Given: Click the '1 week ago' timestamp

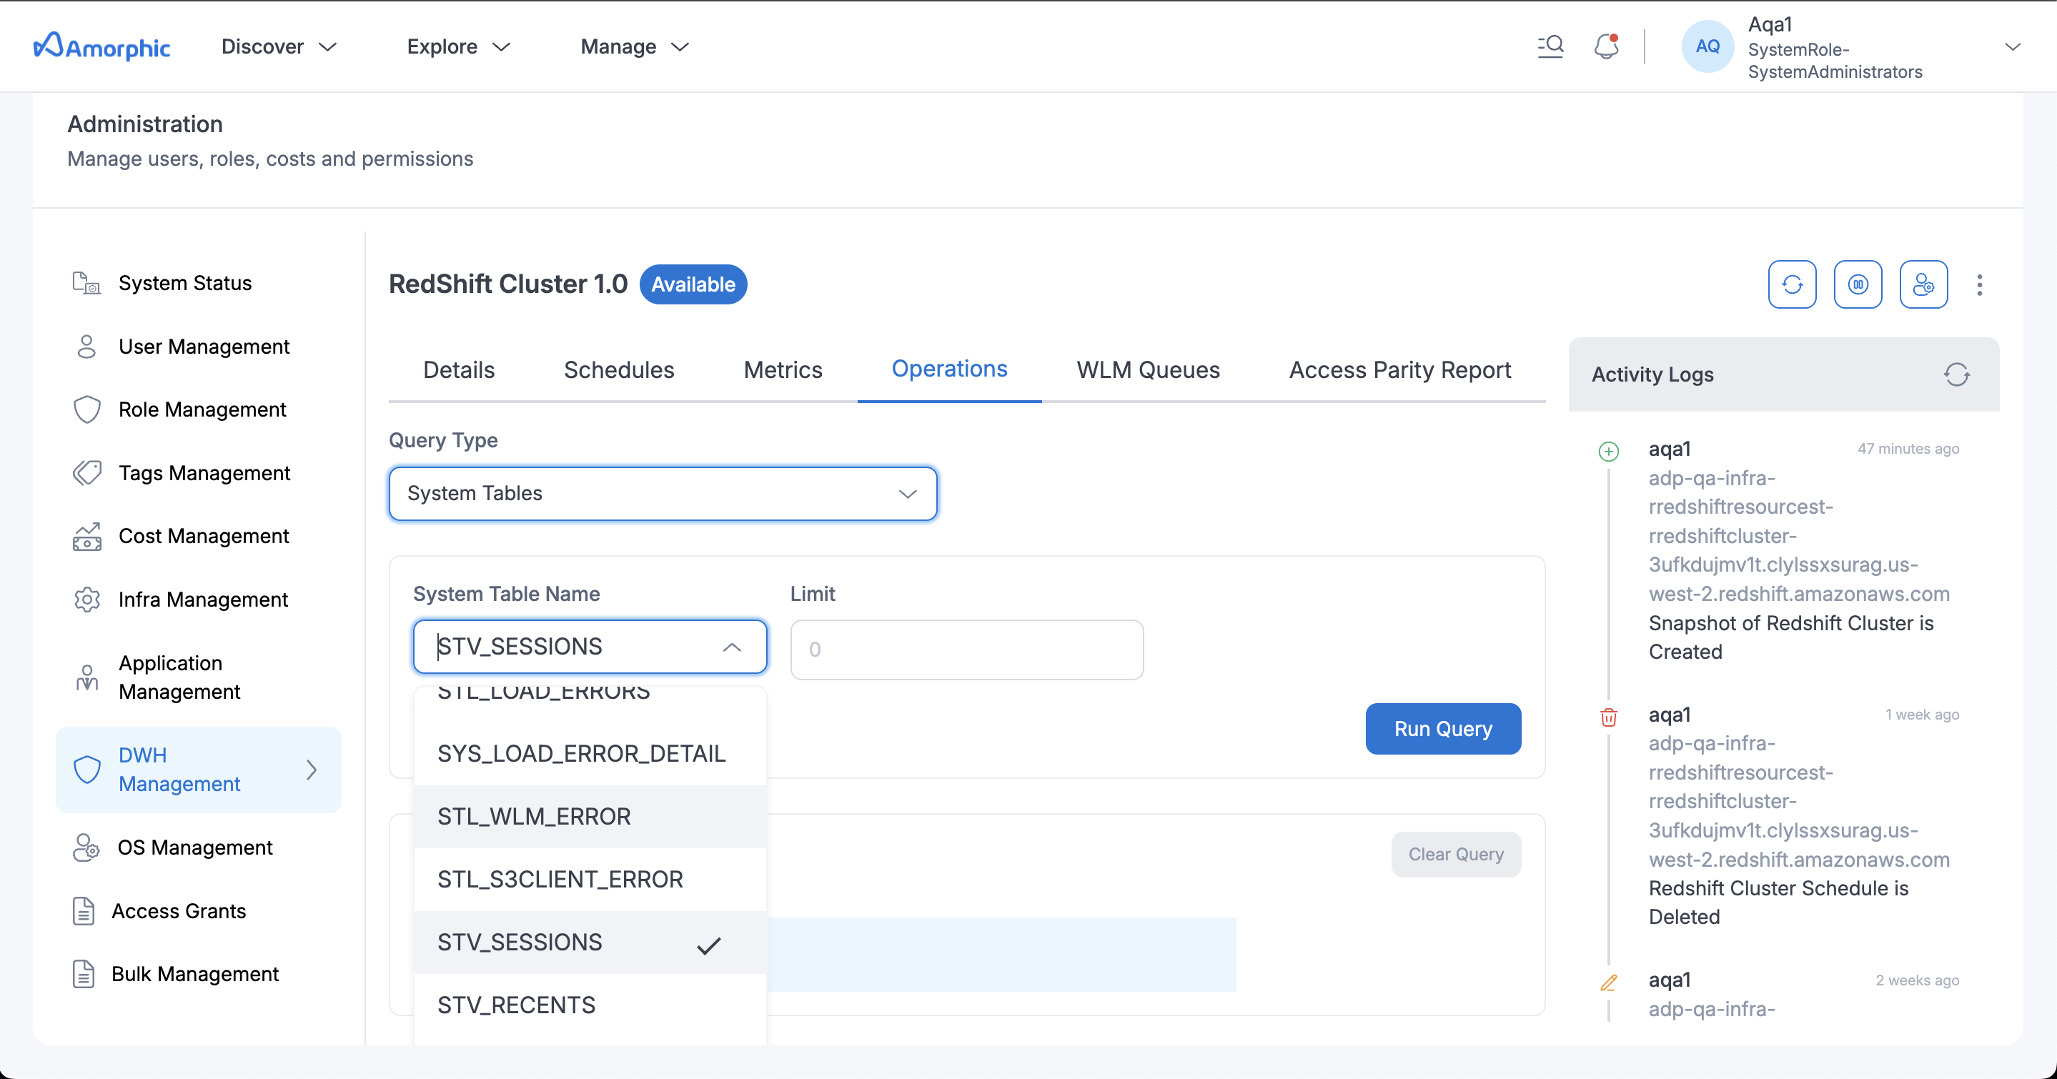Looking at the screenshot, I should tap(1922, 715).
